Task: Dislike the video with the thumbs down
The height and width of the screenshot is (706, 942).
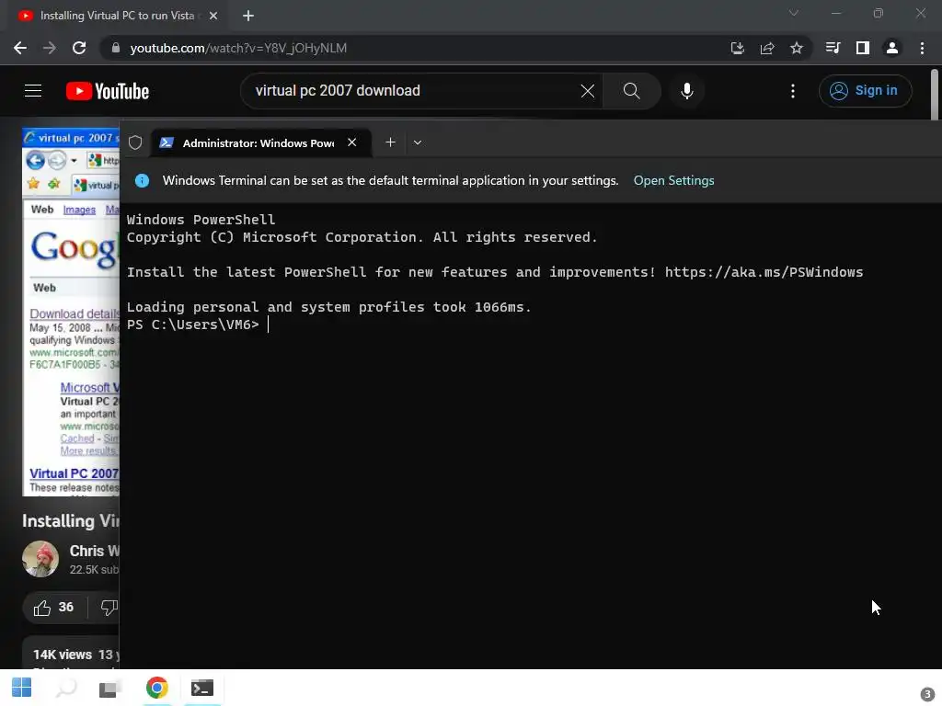Action: coord(109,608)
